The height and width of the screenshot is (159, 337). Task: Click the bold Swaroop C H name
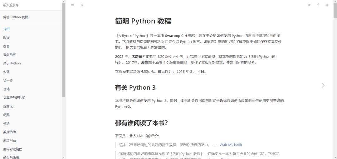tap(176, 36)
